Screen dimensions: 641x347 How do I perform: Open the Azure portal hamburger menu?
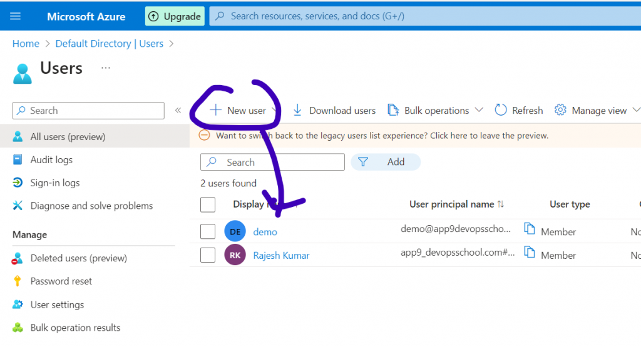click(x=16, y=16)
